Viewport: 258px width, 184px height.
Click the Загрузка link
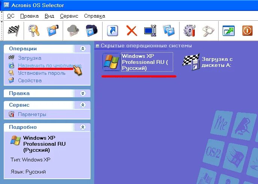coord(30,58)
